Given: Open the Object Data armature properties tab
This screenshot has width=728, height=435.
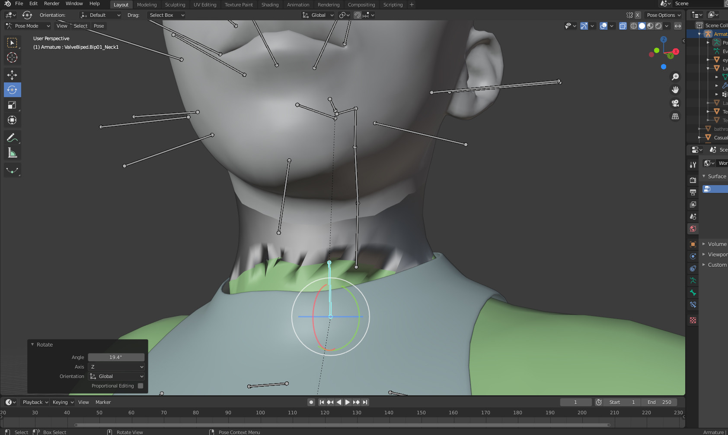Looking at the screenshot, I should (x=693, y=281).
